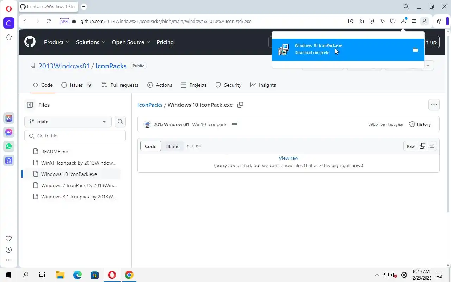Image resolution: width=451 pixels, height=282 pixels.
Task: Open the Opera menu logo
Action: tap(9, 8)
